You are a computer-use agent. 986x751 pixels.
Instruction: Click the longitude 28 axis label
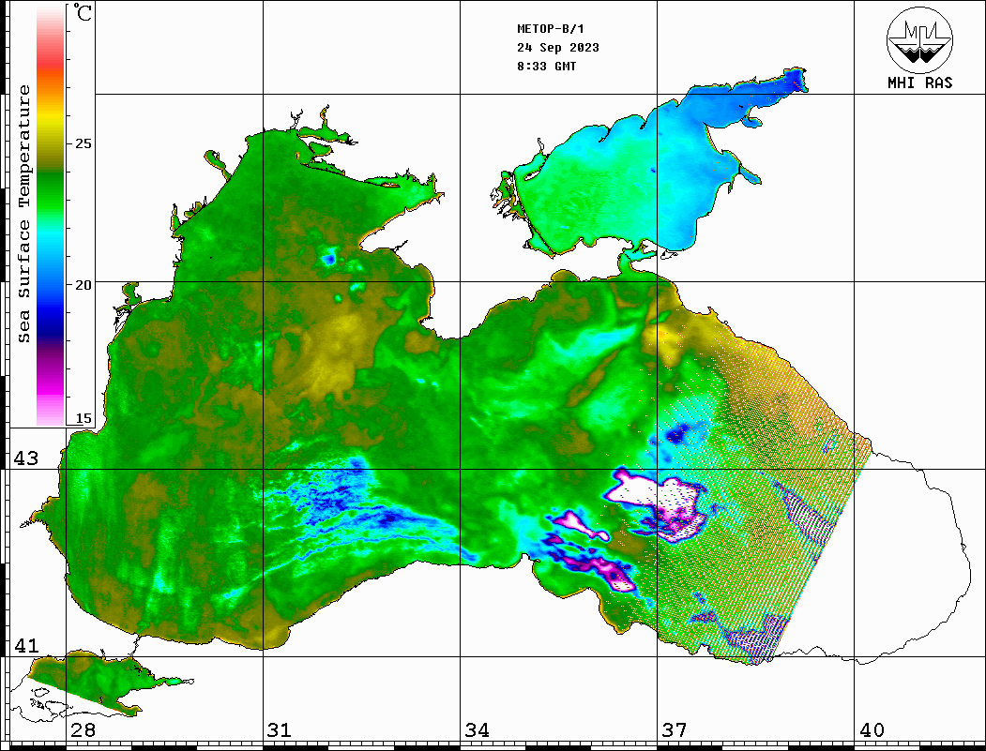[83, 730]
